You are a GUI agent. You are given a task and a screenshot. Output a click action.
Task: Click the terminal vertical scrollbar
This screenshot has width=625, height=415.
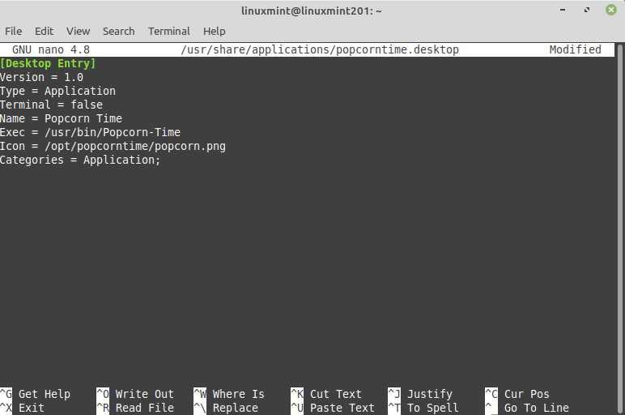[x=620, y=229]
